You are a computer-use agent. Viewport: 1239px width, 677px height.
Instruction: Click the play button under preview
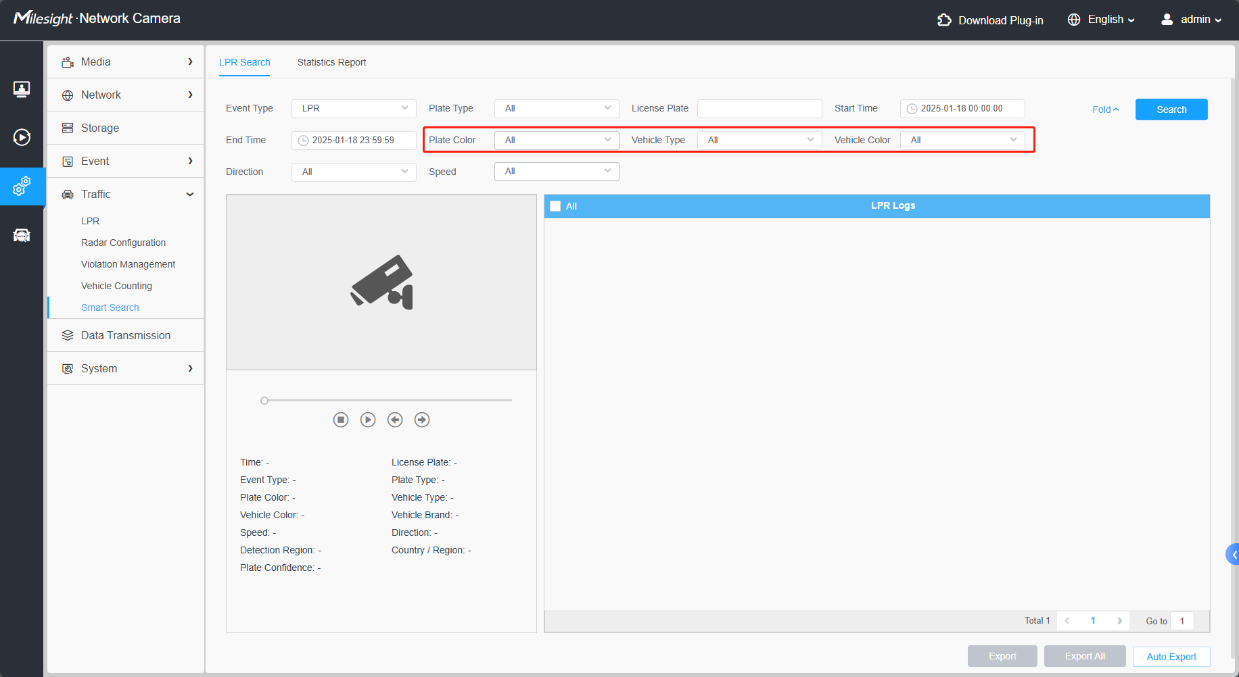(368, 420)
